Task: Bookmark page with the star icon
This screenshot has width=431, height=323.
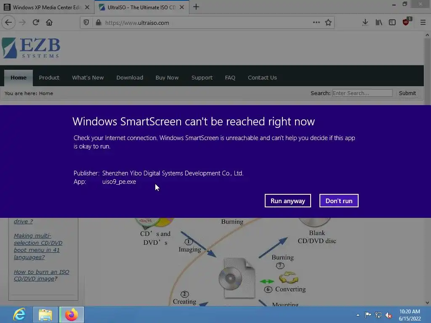Action: click(x=328, y=23)
